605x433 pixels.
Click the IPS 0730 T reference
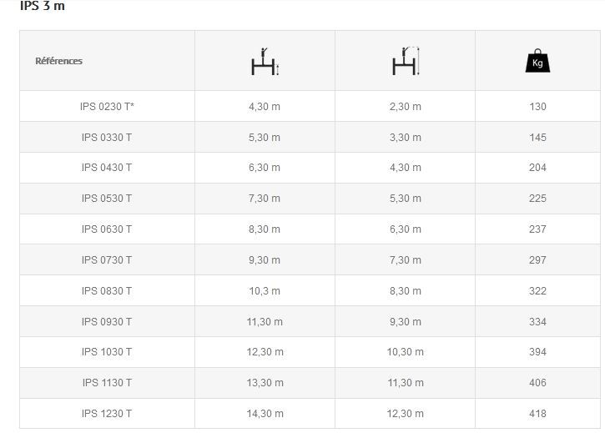[107, 260]
